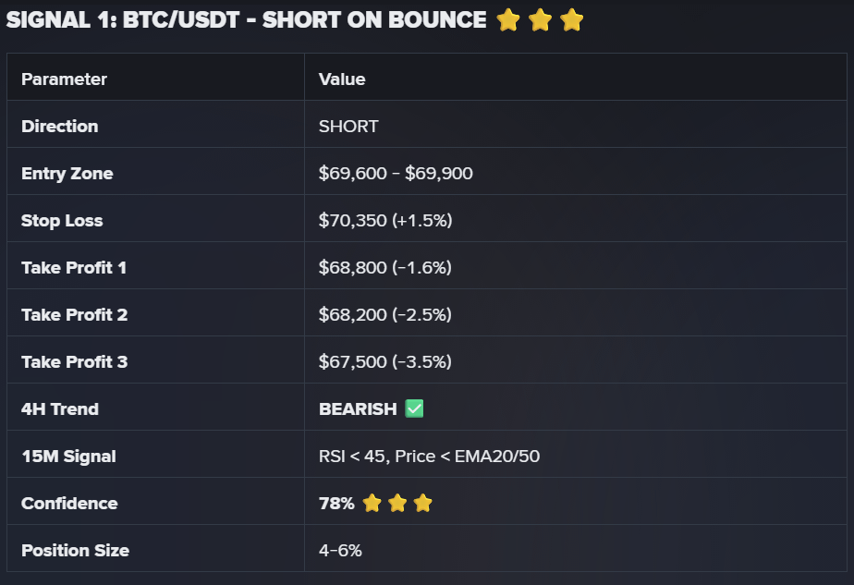
Task: Click the third star in the signal title
Action: coord(572,20)
